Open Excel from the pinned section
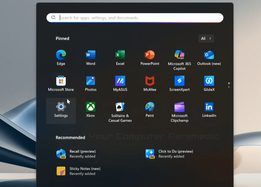Image resolution: width=261 pixels, height=187 pixels. (120, 55)
